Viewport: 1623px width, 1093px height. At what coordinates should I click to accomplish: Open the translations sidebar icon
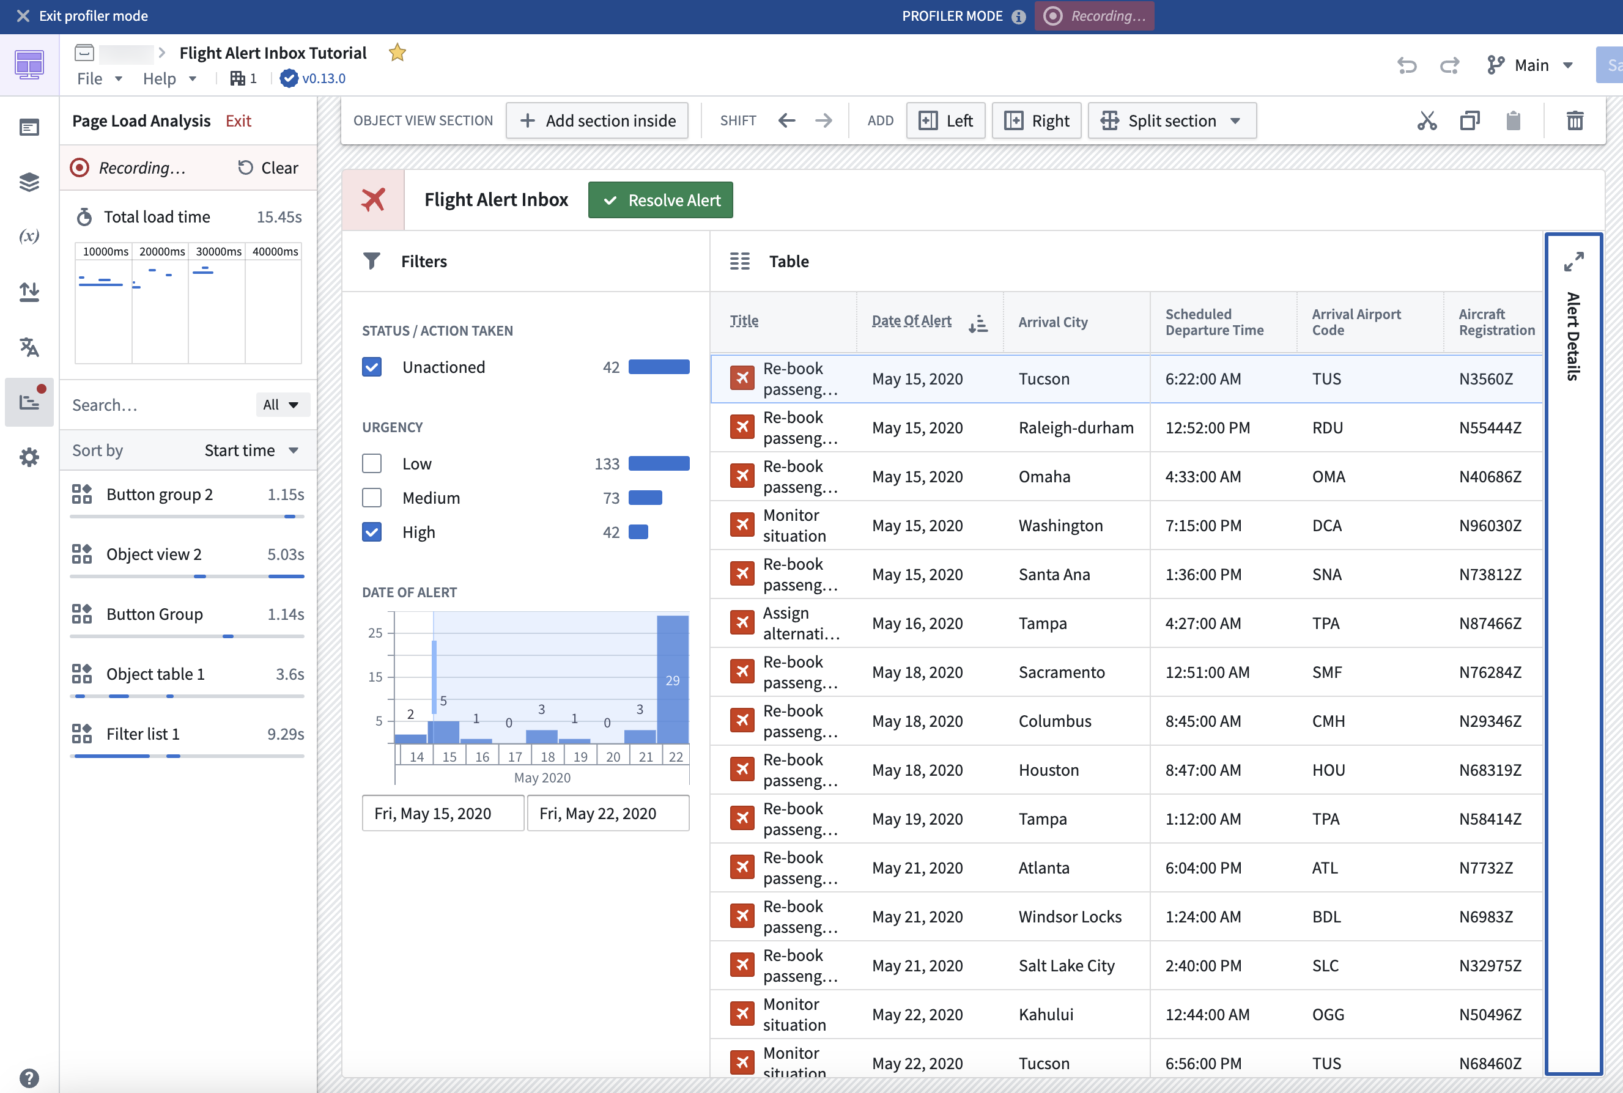click(x=29, y=347)
